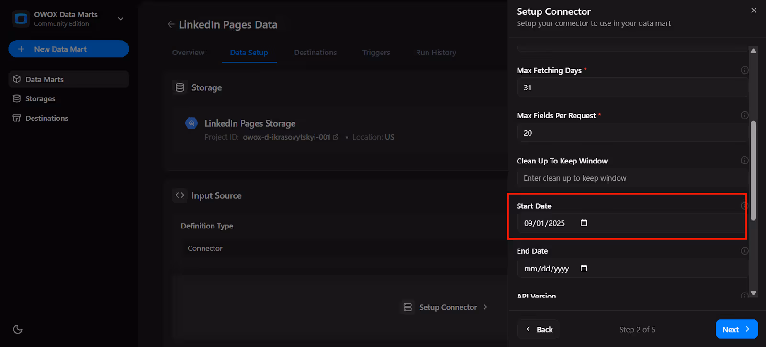The width and height of the screenshot is (766, 347).
Task: Show info for End Date
Action: (x=744, y=251)
